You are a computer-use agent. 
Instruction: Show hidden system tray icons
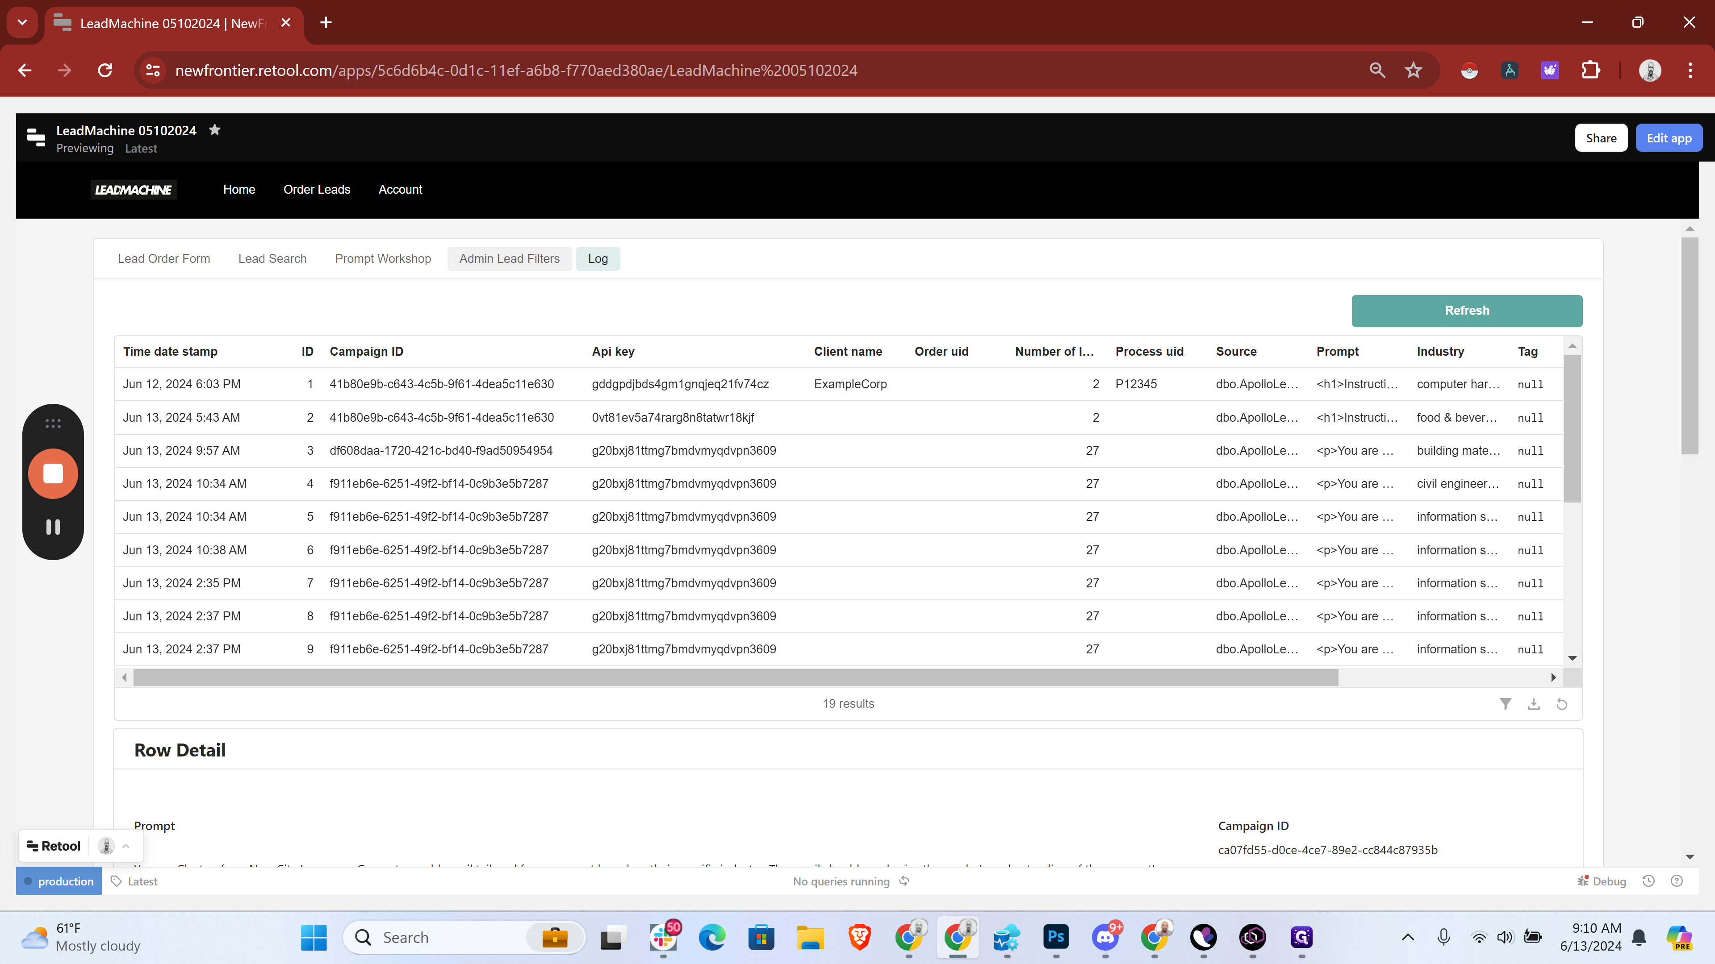1407,937
